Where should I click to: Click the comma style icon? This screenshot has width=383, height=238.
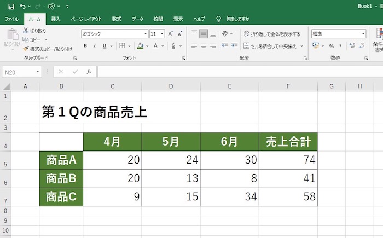pyautogui.click(x=340, y=46)
